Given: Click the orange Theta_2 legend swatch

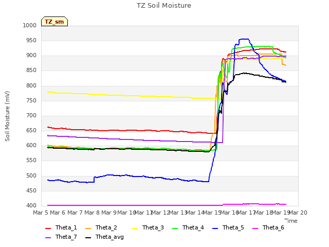Looking at the screenshot, I should [x=88, y=228].
